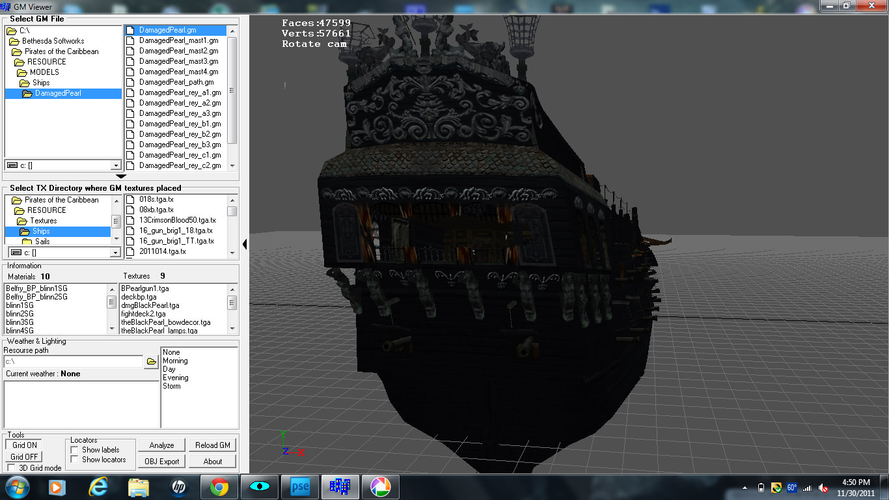889x500 pixels.
Task: Open the battery status tray icon
Action: pos(761,487)
